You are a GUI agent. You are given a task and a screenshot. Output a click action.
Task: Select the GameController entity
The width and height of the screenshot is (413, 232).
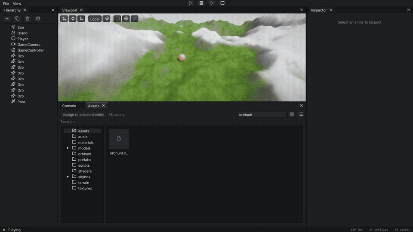pos(31,50)
